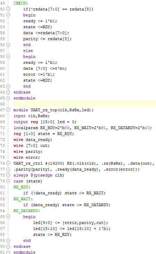Image resolution: width=156 pixels, height=254 pixels.
Task: Collapse module UART_rx_top at line 67
Action: click(x=8, y=110)
